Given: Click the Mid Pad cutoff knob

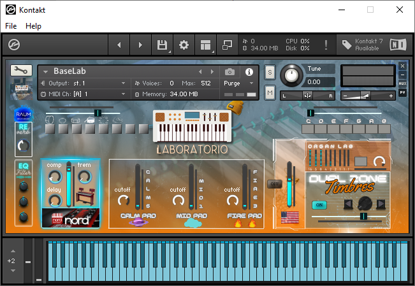Looking at the screenshot, I should click(x=178, y=200).
